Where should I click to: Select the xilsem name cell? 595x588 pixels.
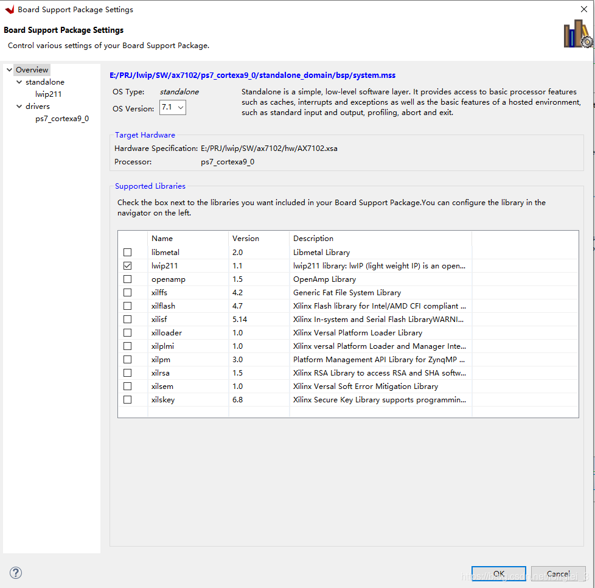[x=162, y=386]
